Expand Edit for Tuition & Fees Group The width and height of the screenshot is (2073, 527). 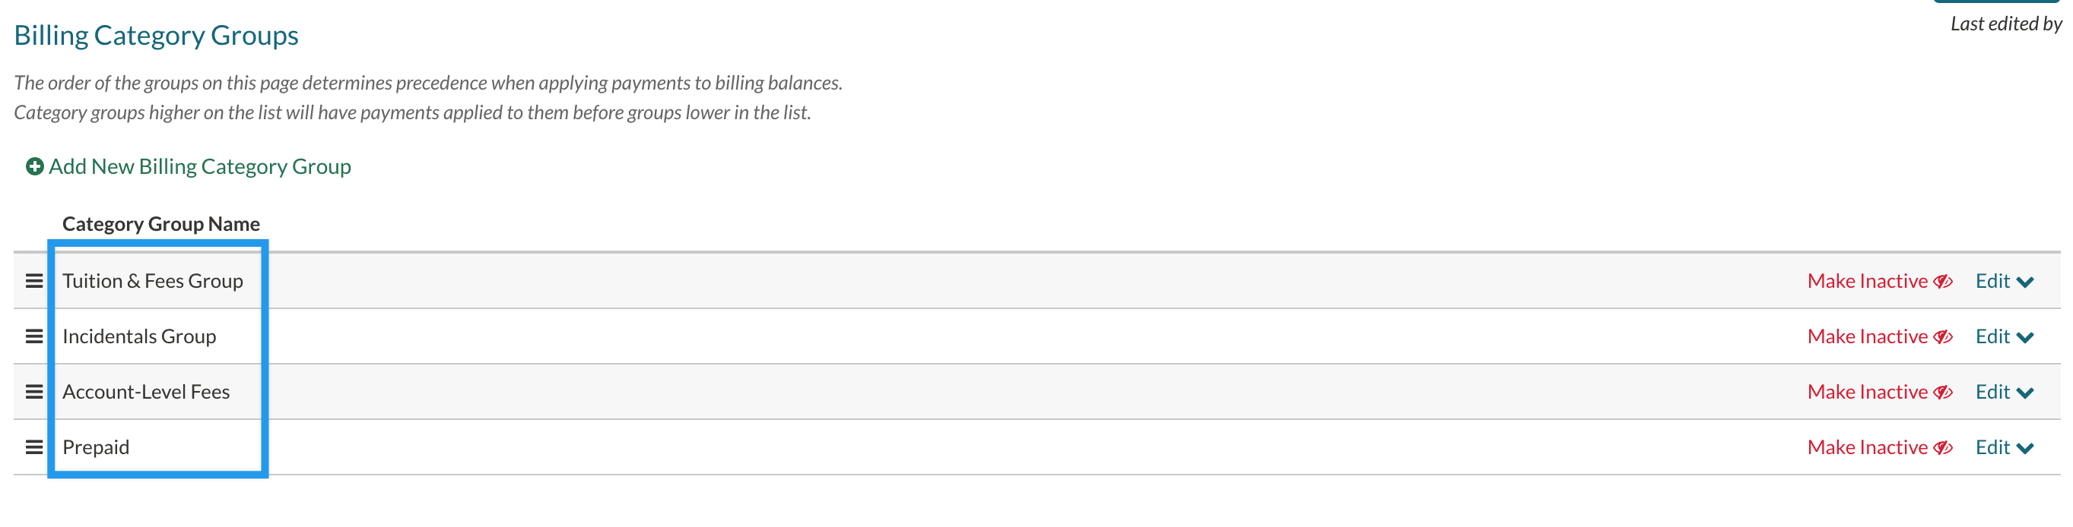click(2004, 281)
